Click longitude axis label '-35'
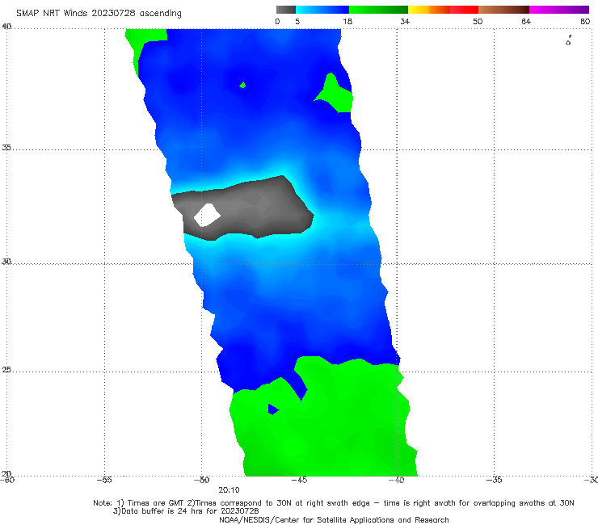This screenshot has height=525, width=598. pyautogui.click(x=494, y=480)
